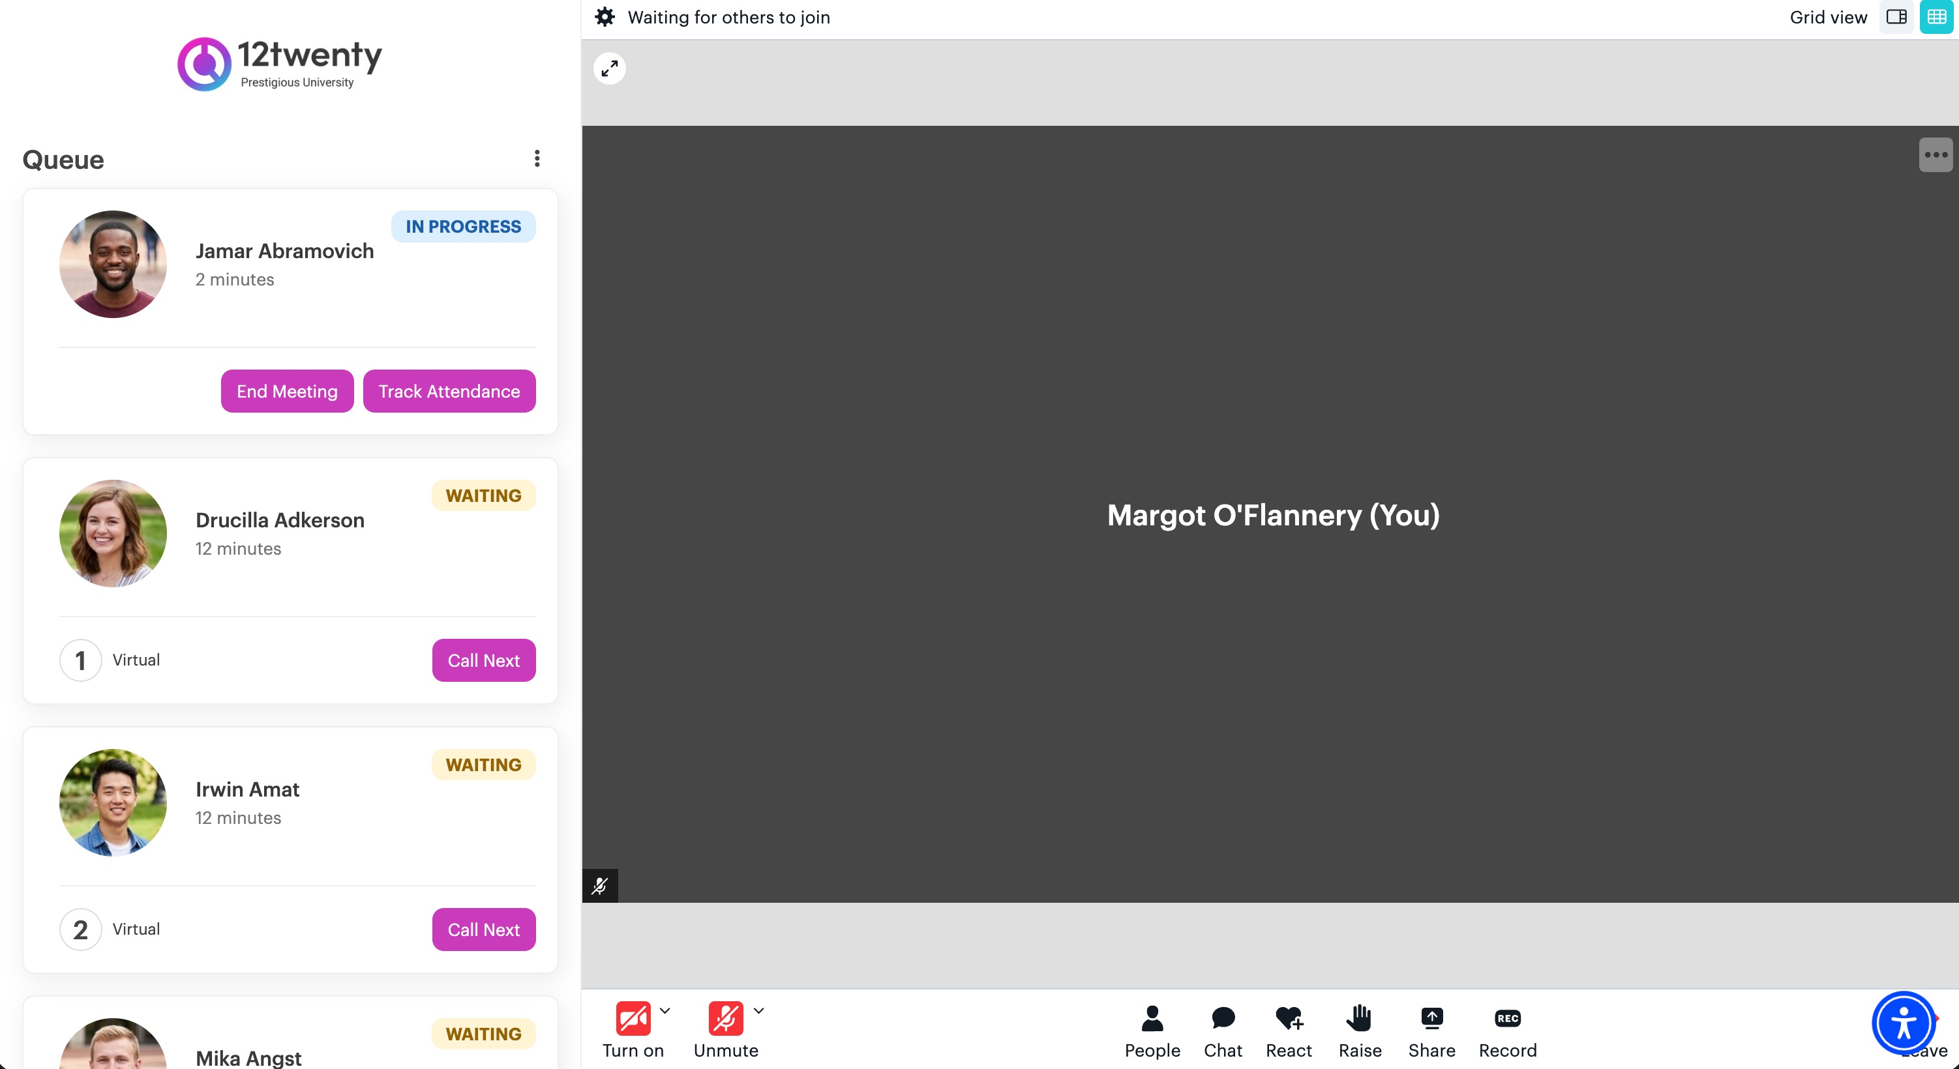Screen dimensions: 1959x1069
Task: Open the People panel
Action: (x=1152, y=1031)
